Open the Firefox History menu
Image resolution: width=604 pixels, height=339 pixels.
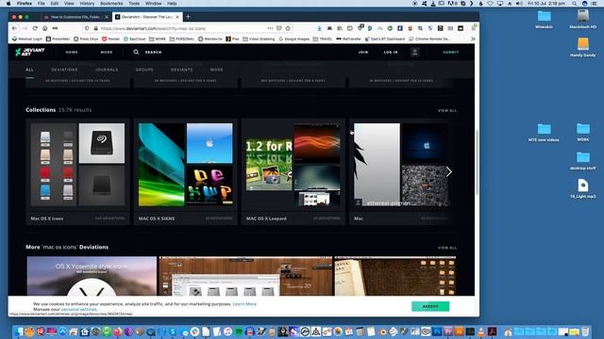tap(87, 4)
